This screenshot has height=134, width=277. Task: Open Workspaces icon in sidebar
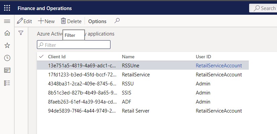(x=7, y=70)
